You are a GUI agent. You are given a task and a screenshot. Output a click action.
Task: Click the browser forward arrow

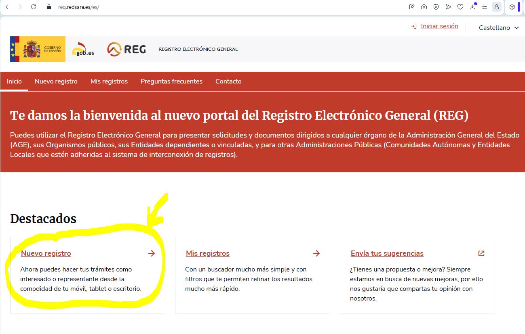[x=20, y=7]
